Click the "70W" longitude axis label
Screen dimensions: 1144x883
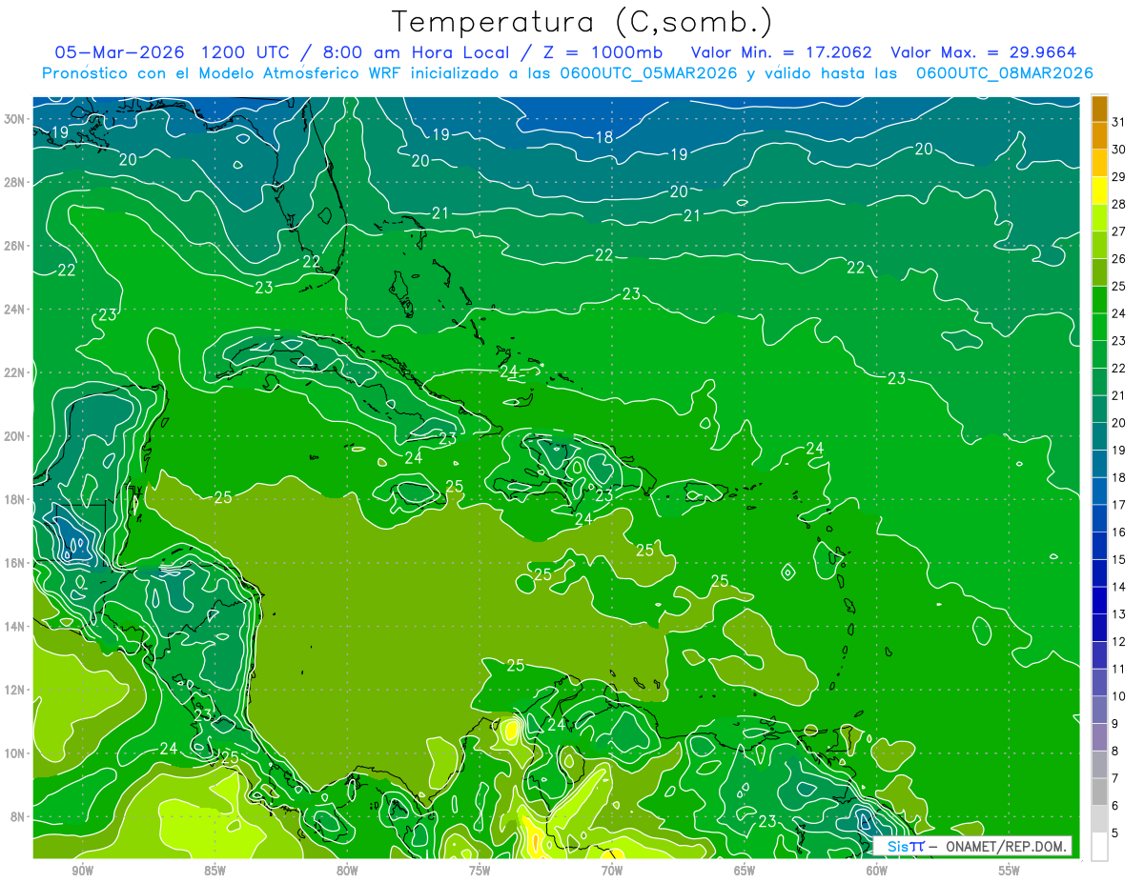(612, 871)
